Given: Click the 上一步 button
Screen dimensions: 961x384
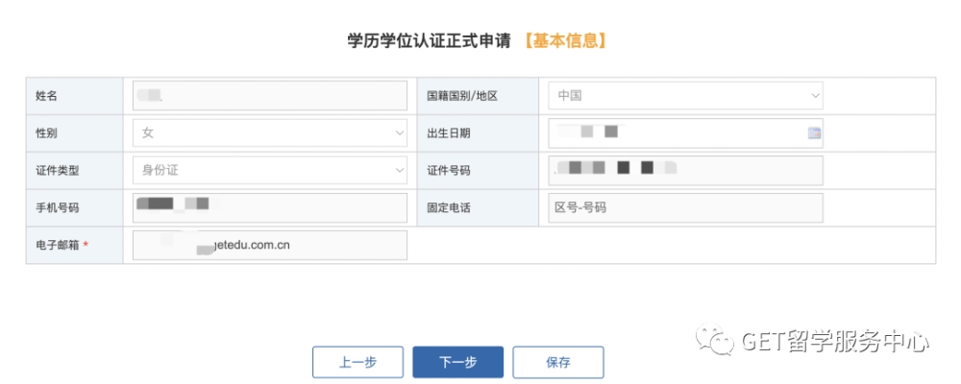Looking at the screenshot, I should pos(357,362).
